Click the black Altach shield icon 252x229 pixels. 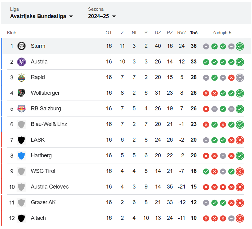tap(21, 218)
